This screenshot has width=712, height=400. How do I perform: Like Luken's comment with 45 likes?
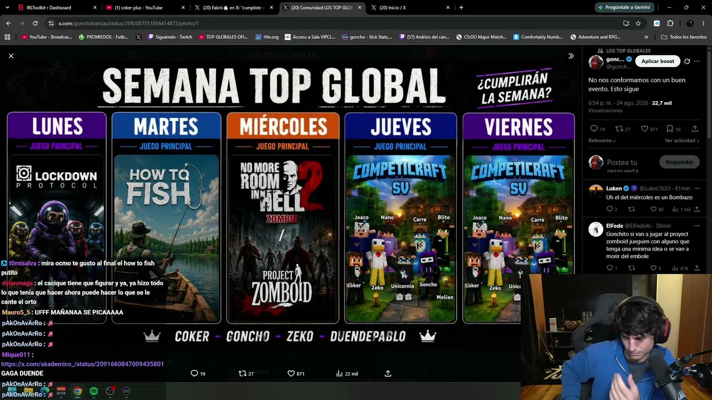point(654,209)
